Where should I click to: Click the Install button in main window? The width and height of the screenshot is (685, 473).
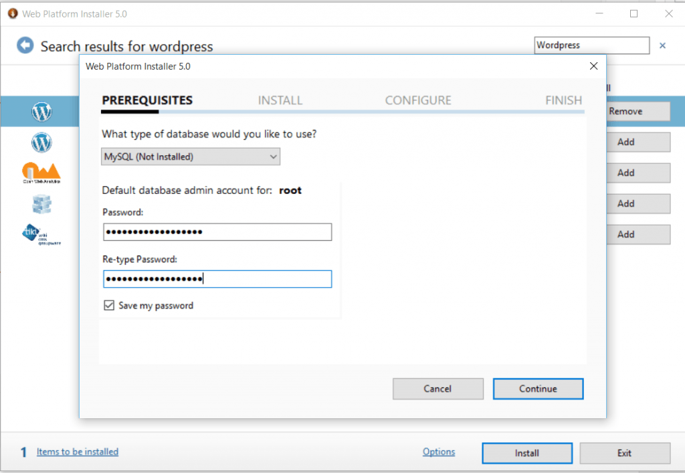point(527,453)
